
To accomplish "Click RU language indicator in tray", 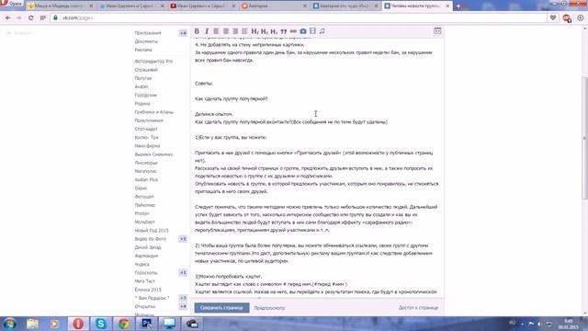I will point(513,323).
